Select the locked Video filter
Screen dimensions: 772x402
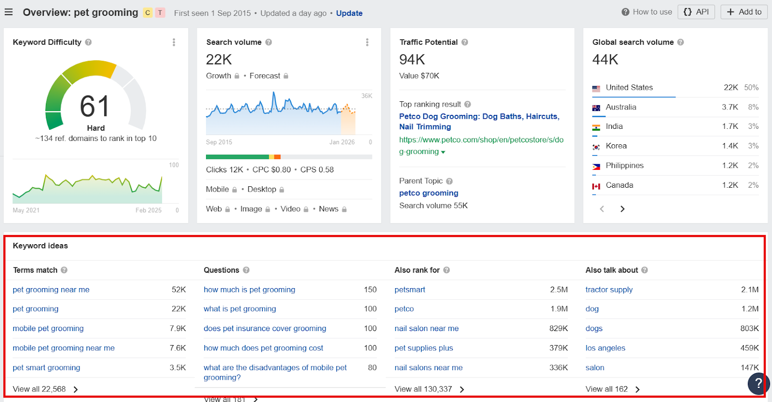[294, 209]
